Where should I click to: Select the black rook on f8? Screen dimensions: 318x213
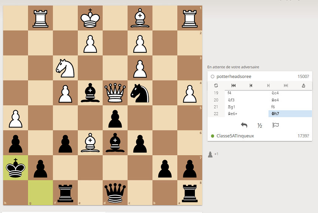coord(65,193)
